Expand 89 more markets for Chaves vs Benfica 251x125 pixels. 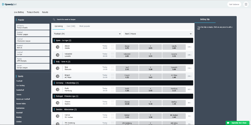(190, 103)
